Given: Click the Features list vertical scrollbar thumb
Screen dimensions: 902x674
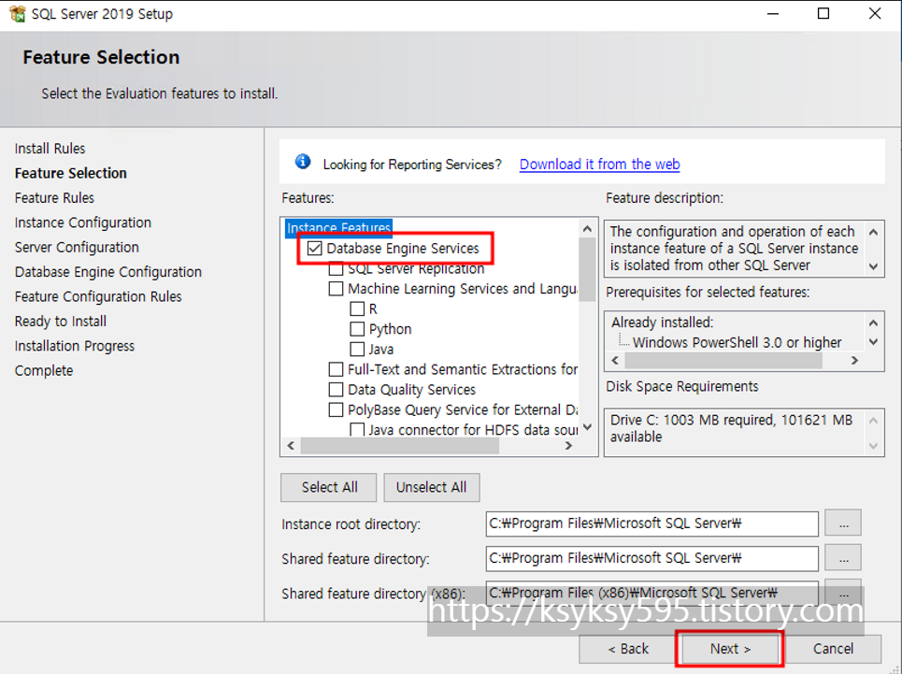Looking at the screenshot, I should click(x=587, y=270).
